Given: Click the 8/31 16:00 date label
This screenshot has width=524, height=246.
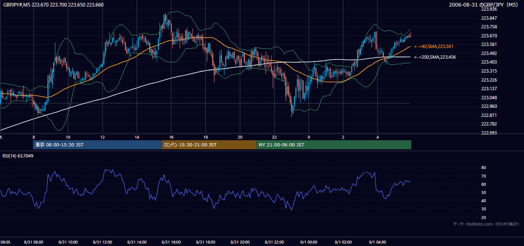Looking at the screenshot, I should (x=171, y=242).
